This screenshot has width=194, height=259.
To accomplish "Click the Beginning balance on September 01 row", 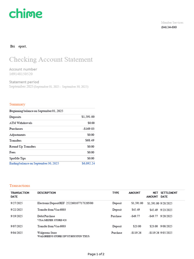I will (52, 111).
